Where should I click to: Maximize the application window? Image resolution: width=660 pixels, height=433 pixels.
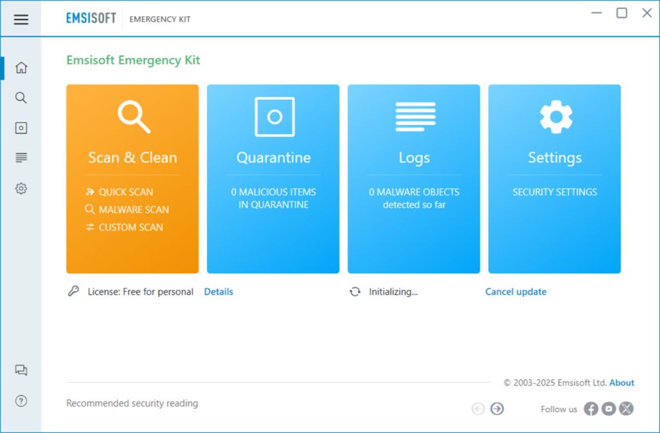coord(622,13)
